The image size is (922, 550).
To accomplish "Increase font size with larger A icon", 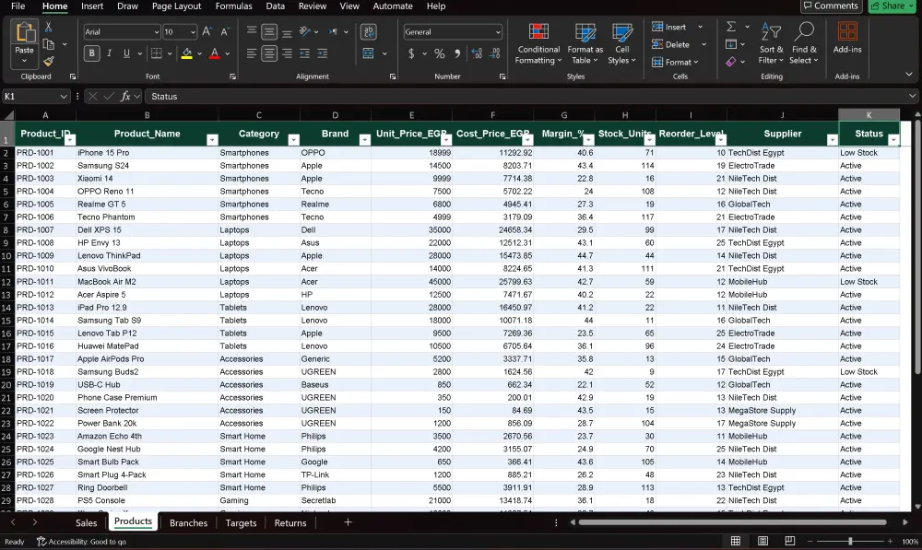I will click(207, 31).
